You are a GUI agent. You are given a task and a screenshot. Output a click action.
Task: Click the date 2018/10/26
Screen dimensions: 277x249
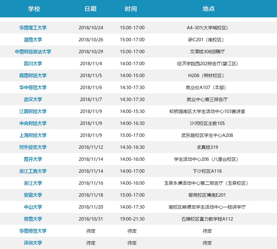[x=91, y=40]
